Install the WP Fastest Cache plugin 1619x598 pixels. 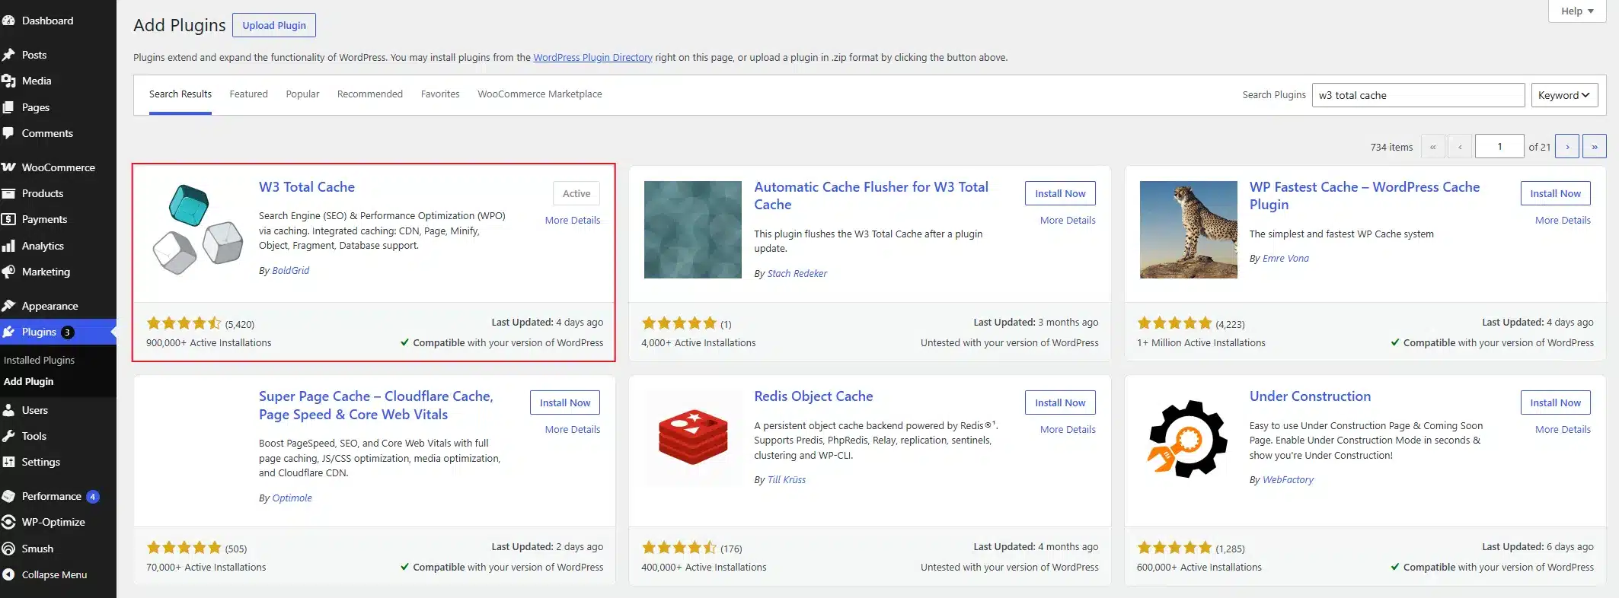point(1555,193)
